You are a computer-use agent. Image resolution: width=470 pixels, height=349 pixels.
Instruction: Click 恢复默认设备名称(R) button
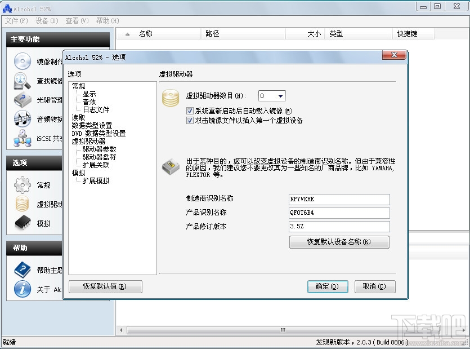pyautogui.click(x=339, y=242)
